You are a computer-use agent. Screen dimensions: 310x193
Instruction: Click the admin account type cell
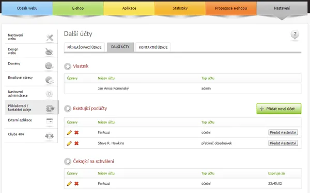pos(206,89)
